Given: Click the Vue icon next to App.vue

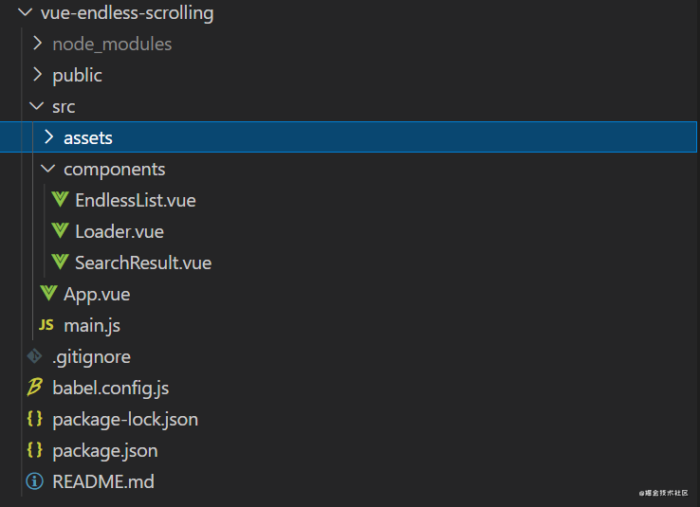Looking at the screenshot, I should tap(48, 294).
